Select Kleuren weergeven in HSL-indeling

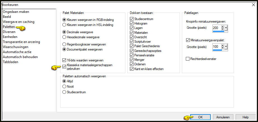pos(64,25)
